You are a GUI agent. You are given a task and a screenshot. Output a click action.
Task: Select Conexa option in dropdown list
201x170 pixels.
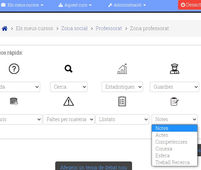click(x=175, y=149)
